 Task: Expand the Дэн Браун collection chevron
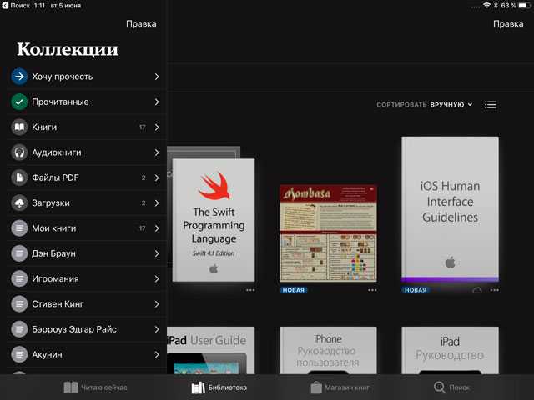[157, 253]
